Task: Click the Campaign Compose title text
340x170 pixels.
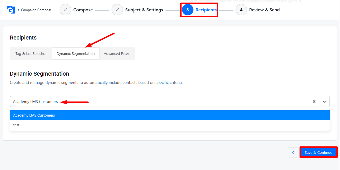Action: [x=36, y=10]
